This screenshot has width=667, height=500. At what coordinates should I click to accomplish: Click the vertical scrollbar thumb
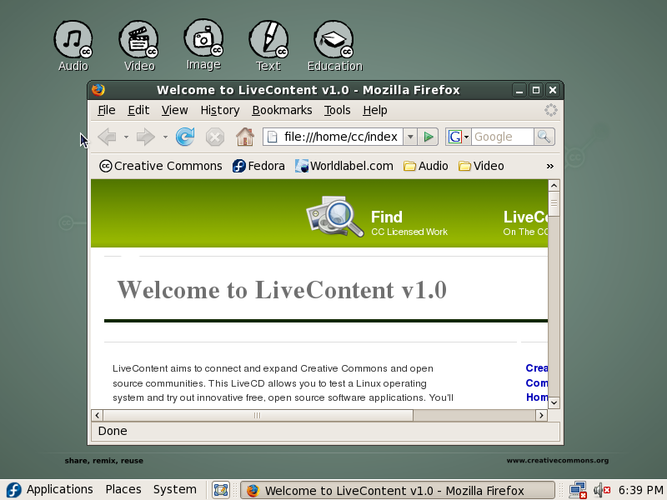coord(554,203)
